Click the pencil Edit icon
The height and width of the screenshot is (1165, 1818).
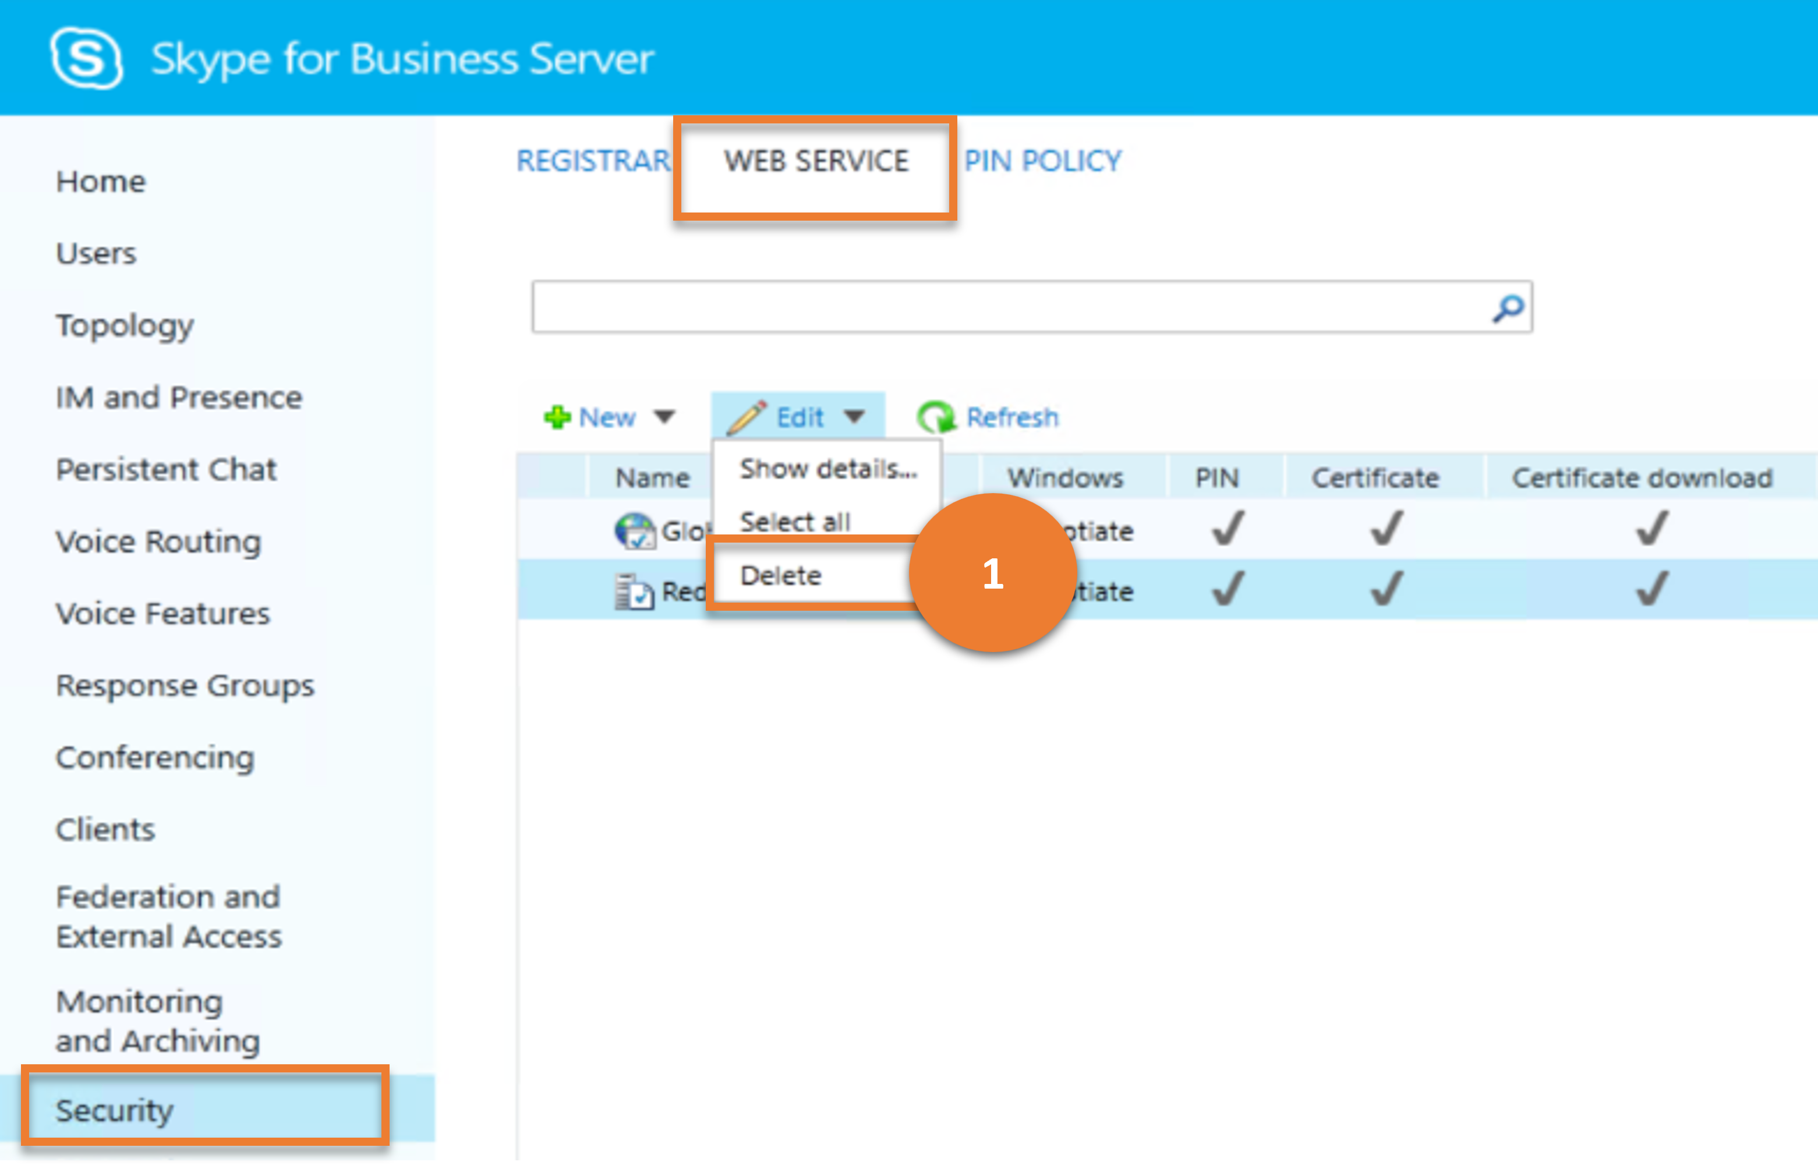[x=746, y=417]
